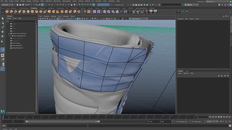Click the New Scene icon in status line
232x130 pixels.
coord(17,5)
